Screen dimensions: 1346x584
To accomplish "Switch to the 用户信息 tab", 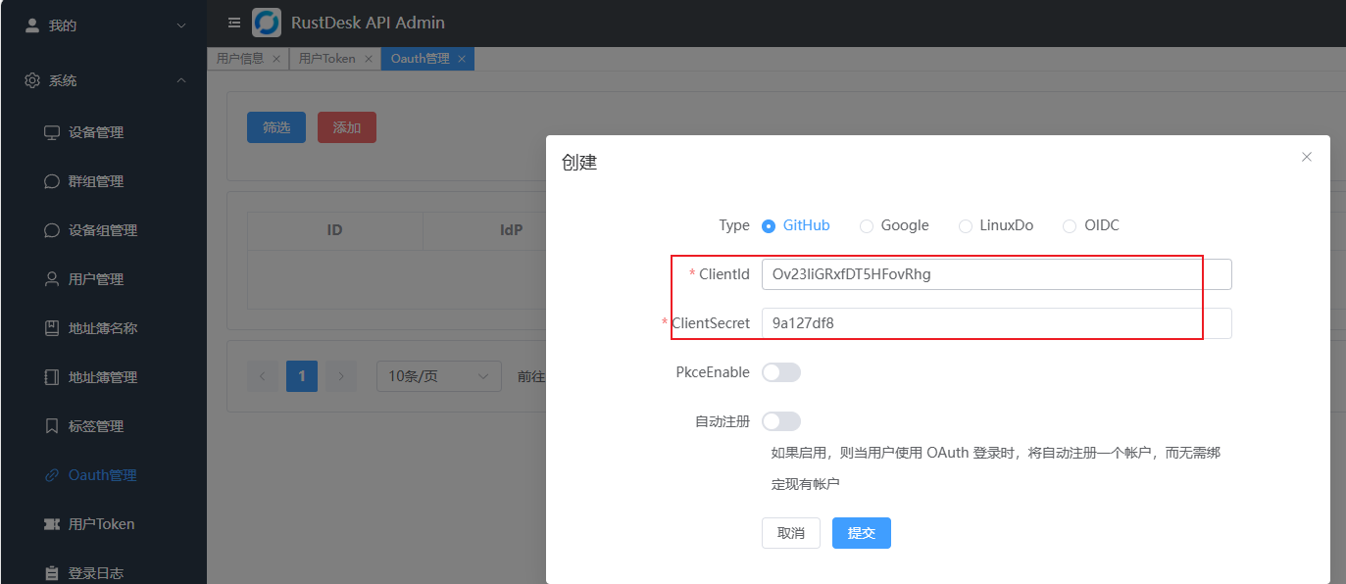I will [x=240, y=59].
